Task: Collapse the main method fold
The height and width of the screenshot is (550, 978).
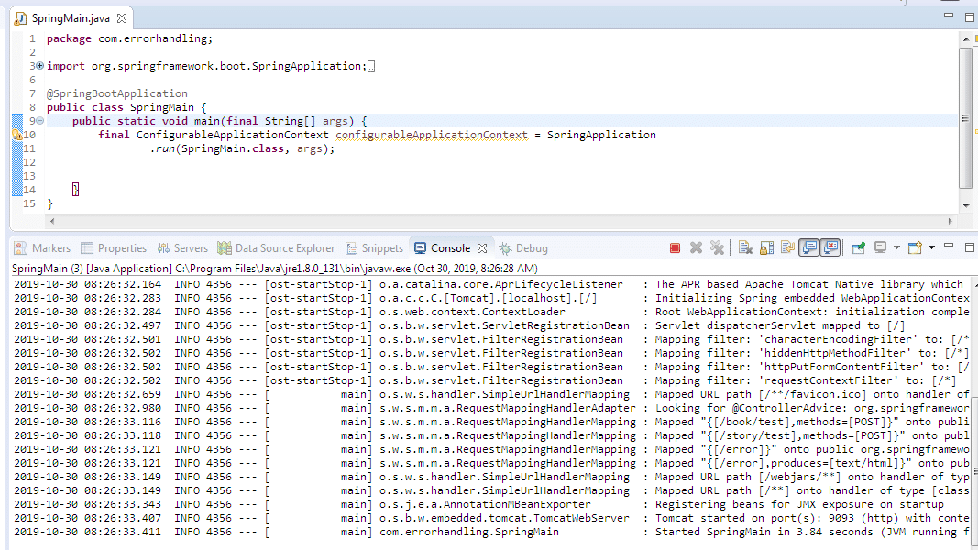Action: [x=39, y=121]
